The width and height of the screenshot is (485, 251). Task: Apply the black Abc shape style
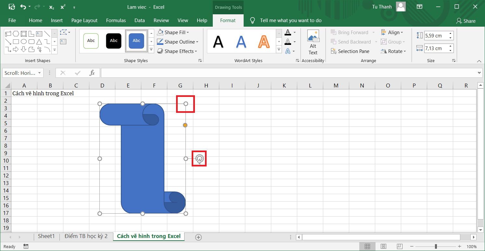114,41
